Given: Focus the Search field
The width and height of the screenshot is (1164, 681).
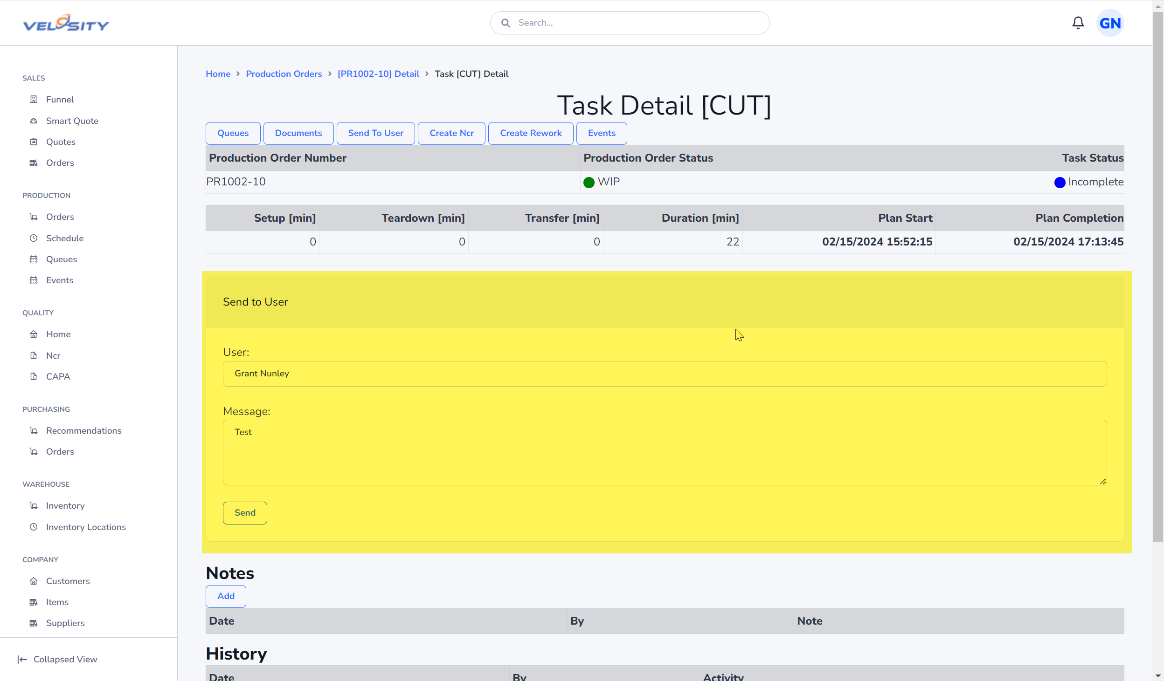Looking at the screenshot, I should click(630, 23).
